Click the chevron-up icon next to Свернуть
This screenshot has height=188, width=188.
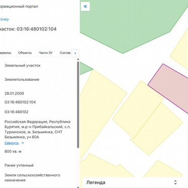(23, 143)
